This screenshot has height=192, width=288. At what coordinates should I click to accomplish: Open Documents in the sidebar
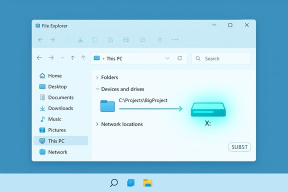(61, 97)
